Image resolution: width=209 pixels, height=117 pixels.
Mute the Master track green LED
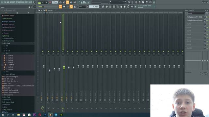(43, 51)
